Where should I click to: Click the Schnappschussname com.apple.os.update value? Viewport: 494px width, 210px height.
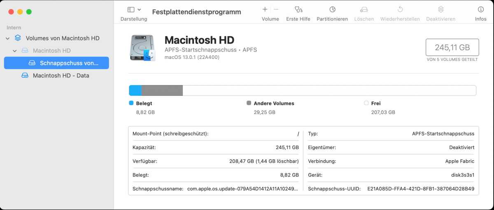[243, 189]
